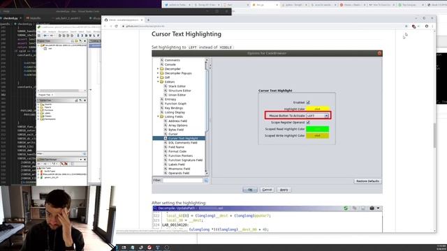Screen dimensions: 447x251
Task: Click the Decompile panel copy icon
Action: (x=354, y=208)
